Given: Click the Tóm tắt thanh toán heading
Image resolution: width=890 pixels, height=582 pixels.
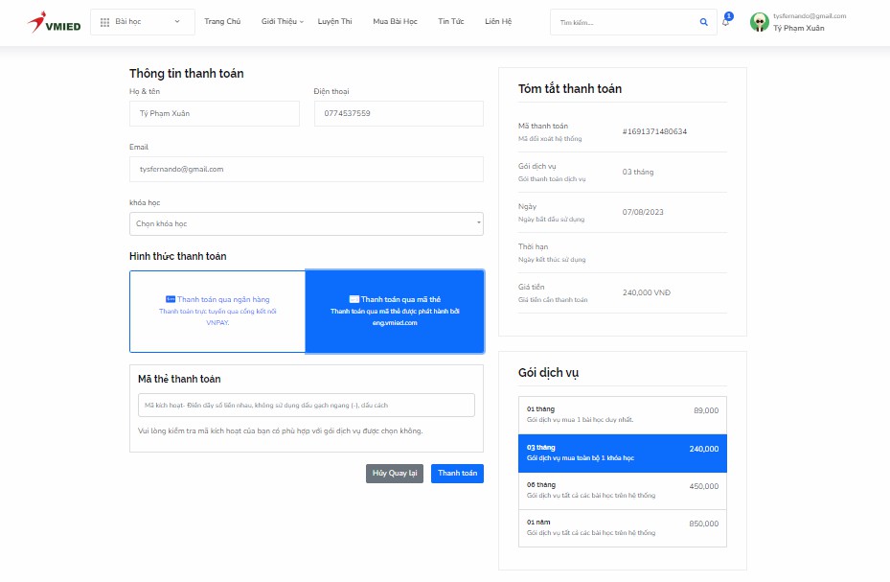Looking at the screenshot, I should pos(570,88).
